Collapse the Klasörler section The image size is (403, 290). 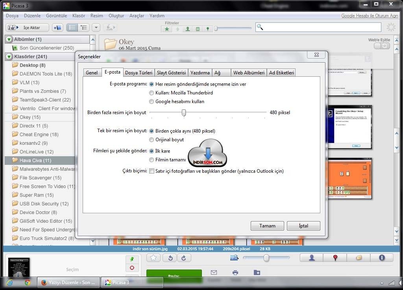click(9, 57)
